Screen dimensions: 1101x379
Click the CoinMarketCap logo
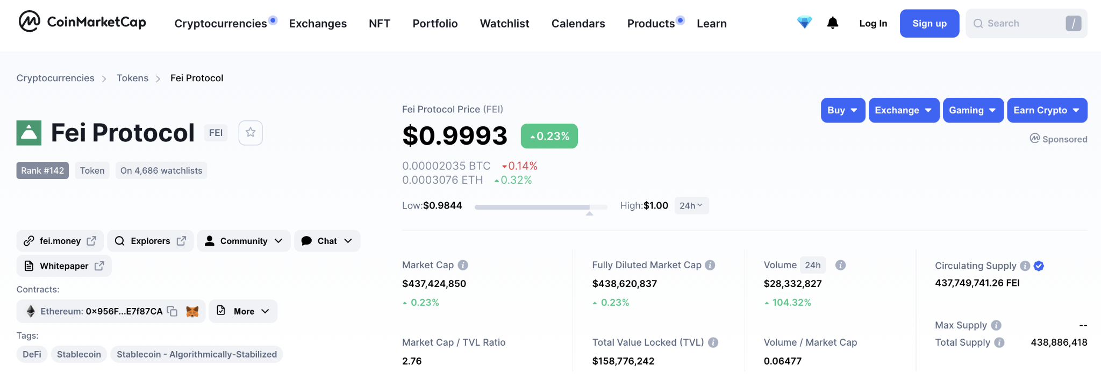[x=82, y=22]
